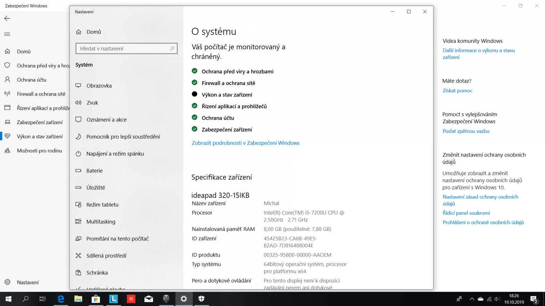Open Obrazovka display settings
545x306 pixels.
(x=94, y=86)
